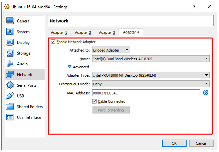
Task: Close the Settings dialog window
Action: tap(209, 7)
